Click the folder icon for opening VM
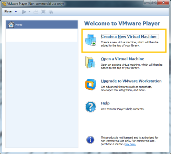 [90, 63]
